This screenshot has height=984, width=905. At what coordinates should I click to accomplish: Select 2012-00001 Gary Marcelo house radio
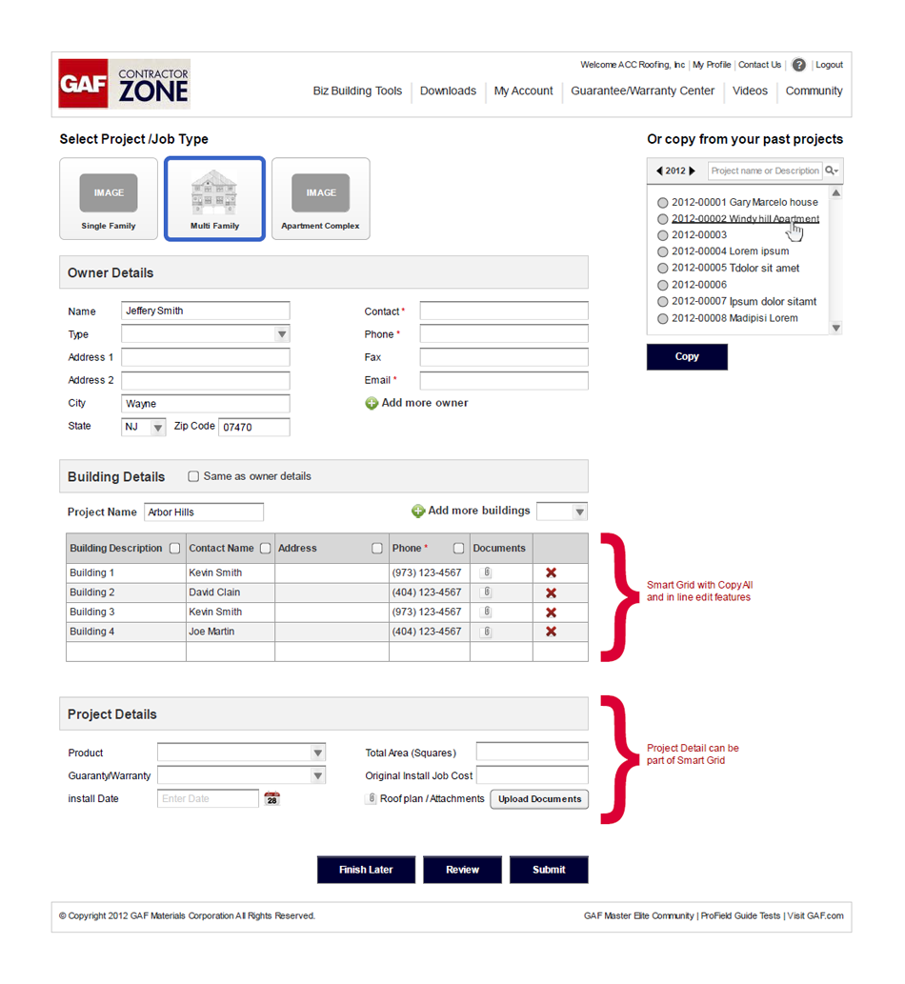[x=662, y=203]
